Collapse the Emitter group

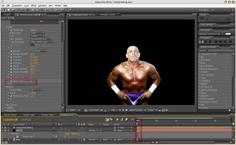coord(6,27)
